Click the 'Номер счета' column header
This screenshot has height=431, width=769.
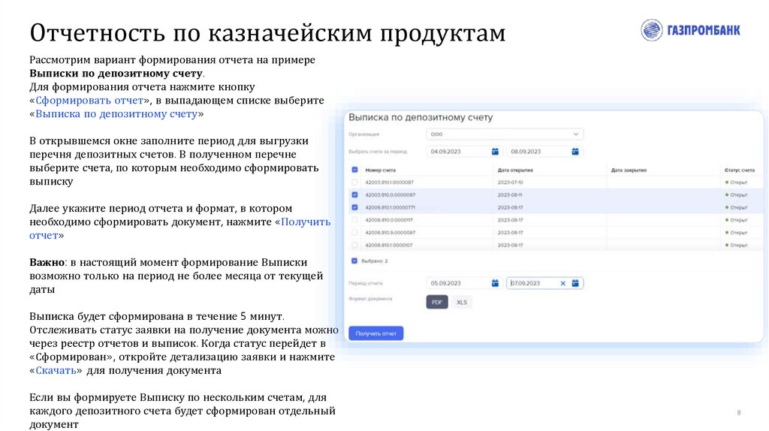point(380,170)
